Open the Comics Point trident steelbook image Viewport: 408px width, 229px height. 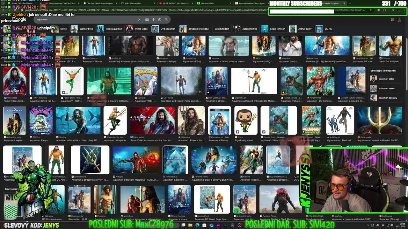90,160
